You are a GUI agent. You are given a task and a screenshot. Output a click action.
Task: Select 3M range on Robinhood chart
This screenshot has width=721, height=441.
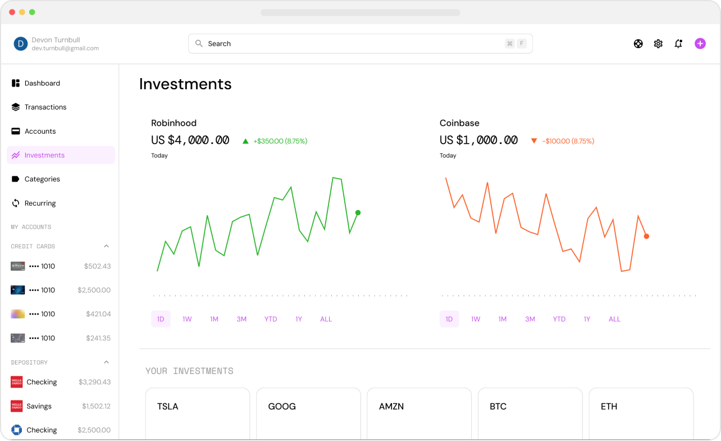pyautogui.click(x=241, y=319)
